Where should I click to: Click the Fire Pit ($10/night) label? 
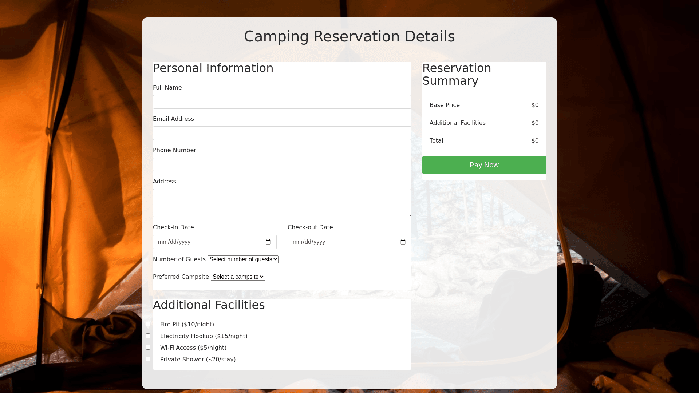(187, 325)
